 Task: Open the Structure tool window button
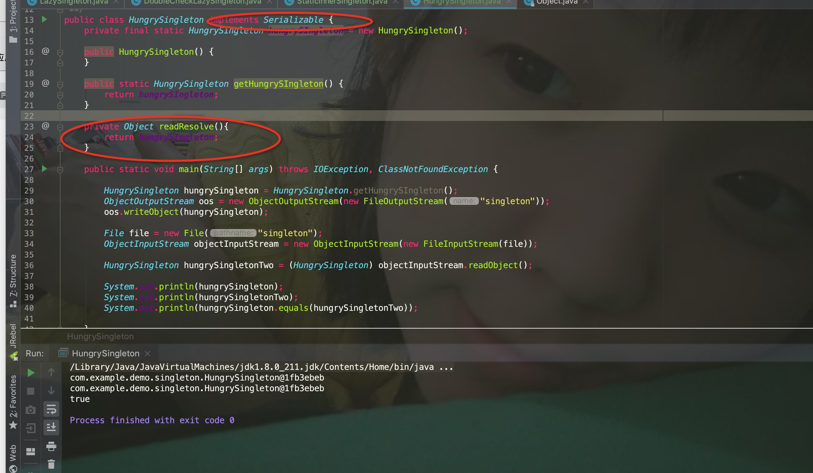pos(13,280)
